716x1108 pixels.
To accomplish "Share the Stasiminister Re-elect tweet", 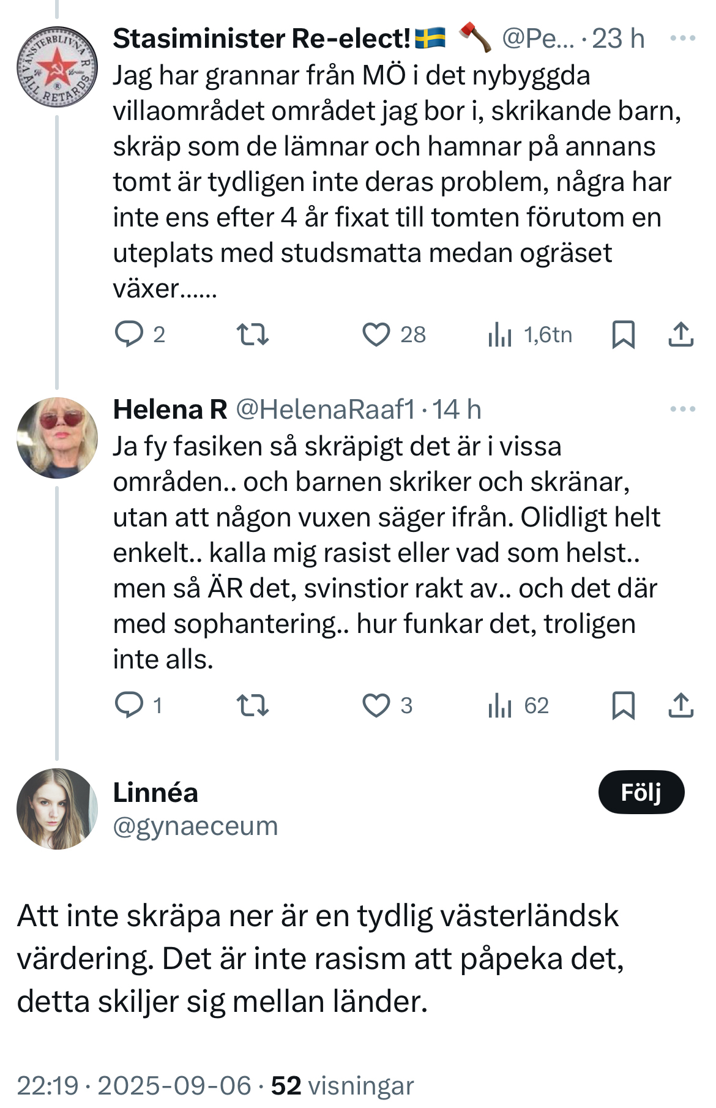I will click(x=681, y=335).
